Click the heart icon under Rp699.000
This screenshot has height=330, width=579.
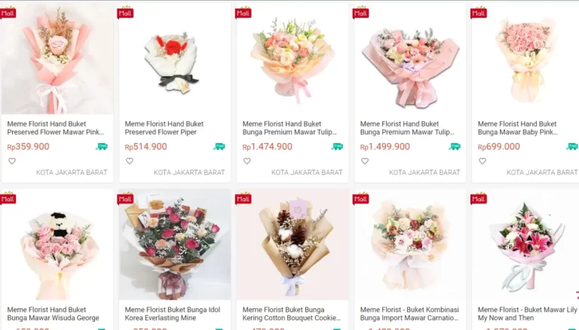(482, 161)
